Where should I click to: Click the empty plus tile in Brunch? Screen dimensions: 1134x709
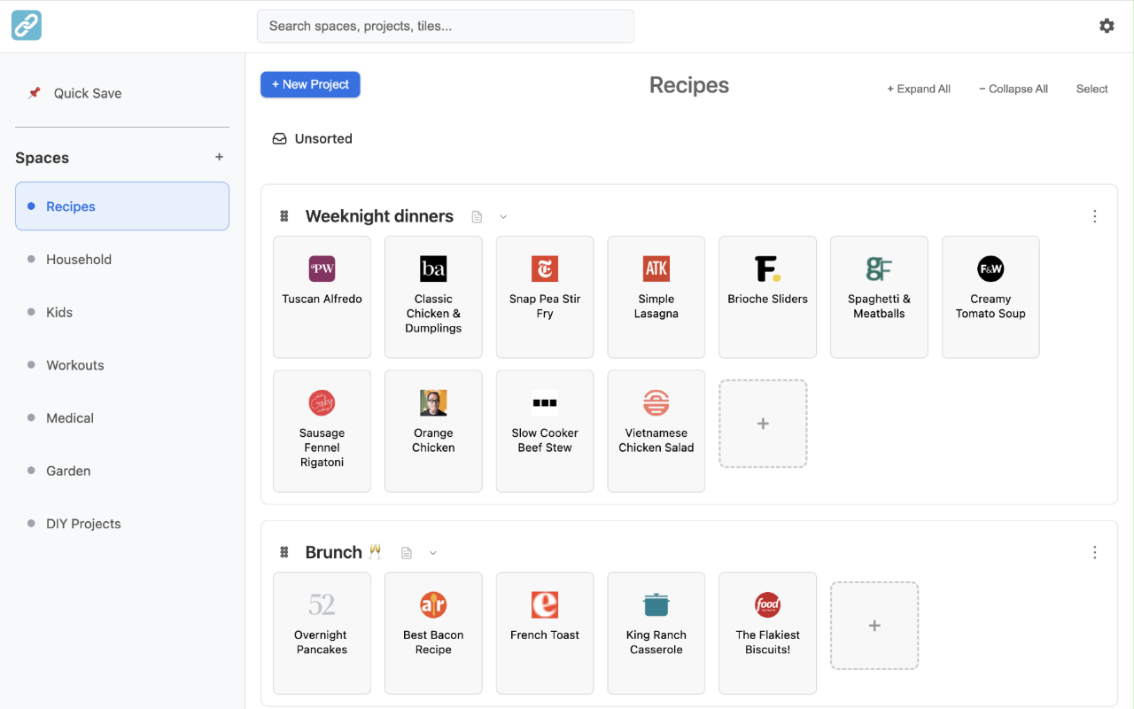[x=874, y=626]
